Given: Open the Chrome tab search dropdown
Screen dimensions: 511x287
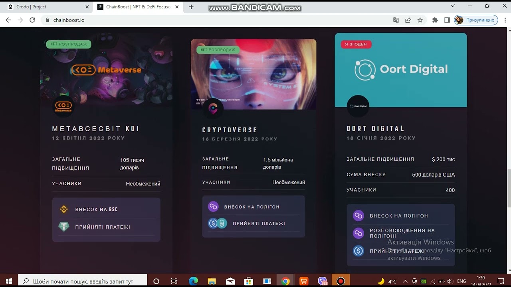Looking at the screenshot, I should 453,6.
